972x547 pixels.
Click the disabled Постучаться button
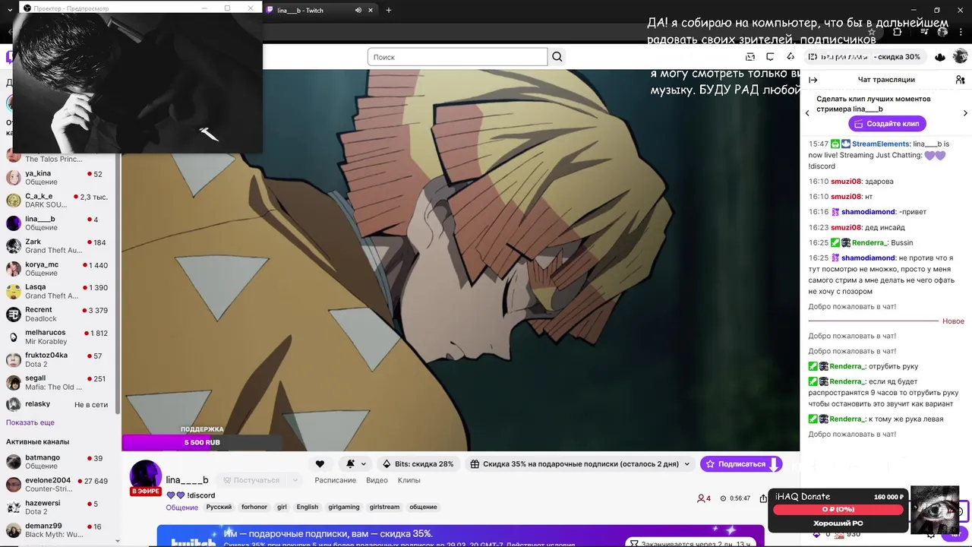tap(251, 480)
